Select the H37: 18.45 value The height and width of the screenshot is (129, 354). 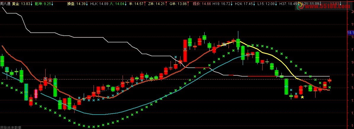tap(289, 4)
